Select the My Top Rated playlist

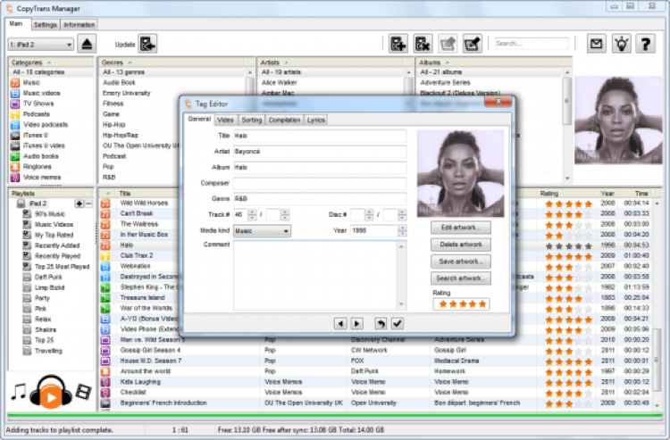[54, 235]
